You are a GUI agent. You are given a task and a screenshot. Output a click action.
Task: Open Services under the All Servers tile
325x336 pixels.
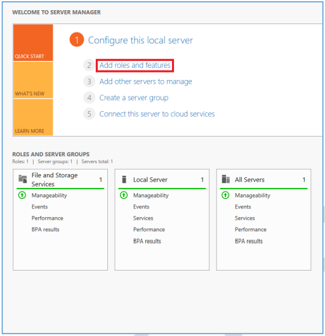tap(245, 218)
